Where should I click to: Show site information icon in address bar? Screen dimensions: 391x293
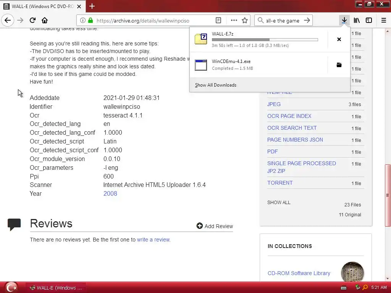pyautogui.click(x=82, y=21)
